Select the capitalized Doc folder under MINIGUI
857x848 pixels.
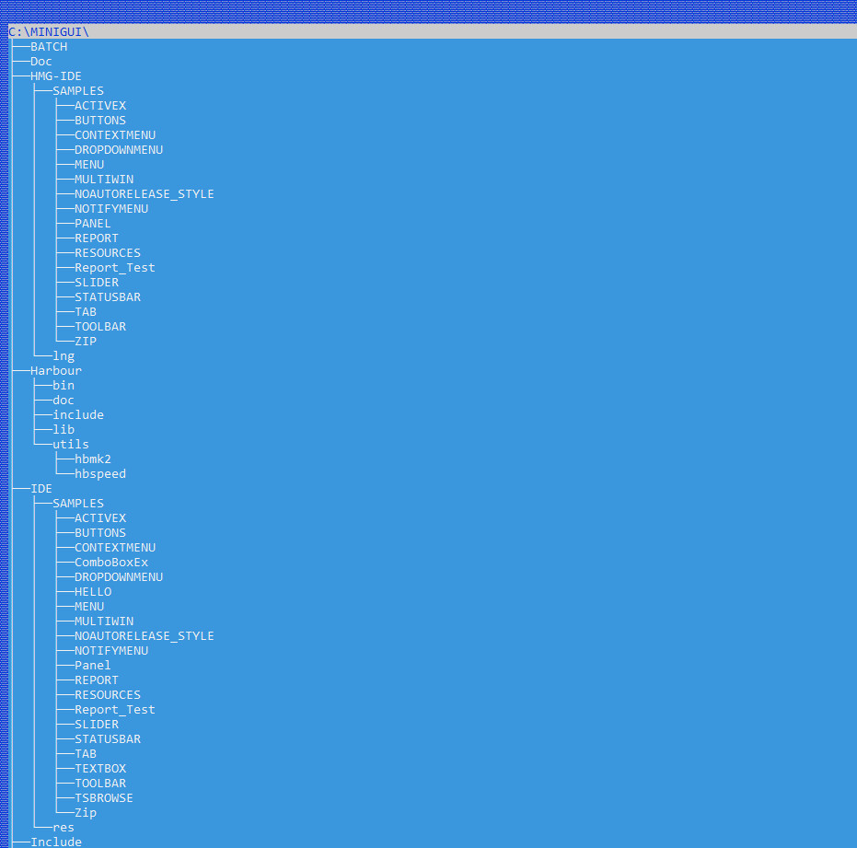click(x=41, y=62)
